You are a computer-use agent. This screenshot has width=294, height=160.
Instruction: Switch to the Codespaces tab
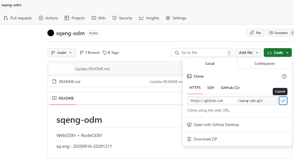click(264, 63)
